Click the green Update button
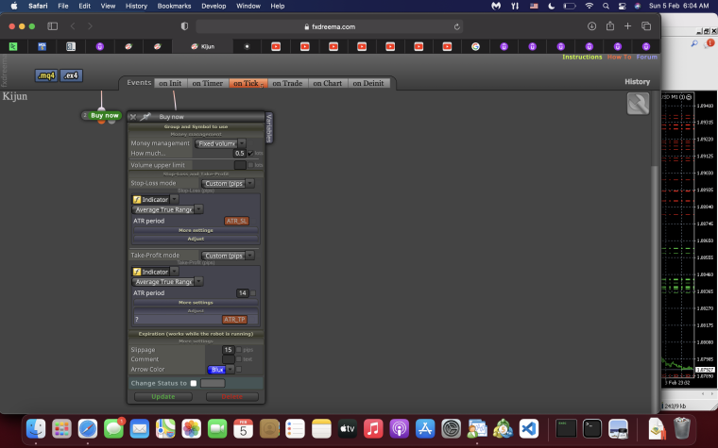The height and width of the screenshot is (448, 718). (163, 397)
